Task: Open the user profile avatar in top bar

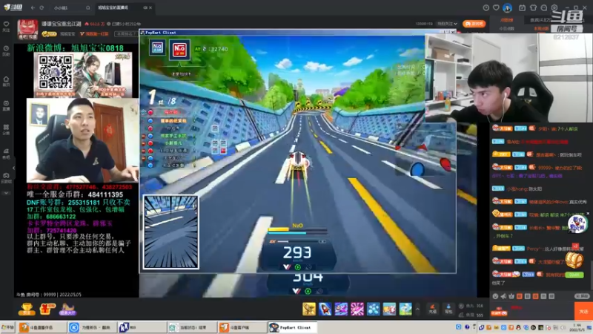Action: click(507, 7)
